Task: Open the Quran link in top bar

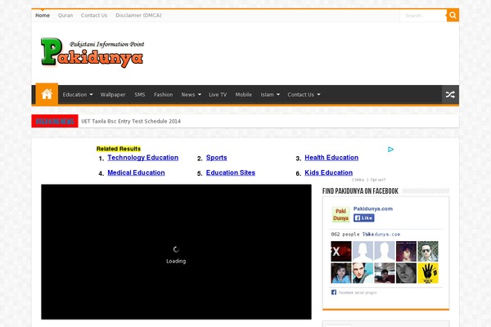Action: point(65,16)
